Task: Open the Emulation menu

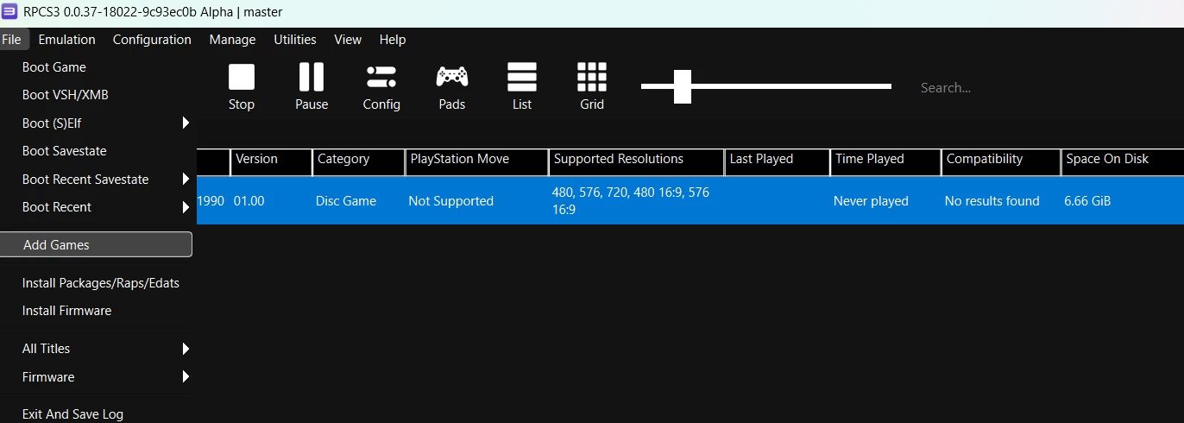Action: pos(66,40)
